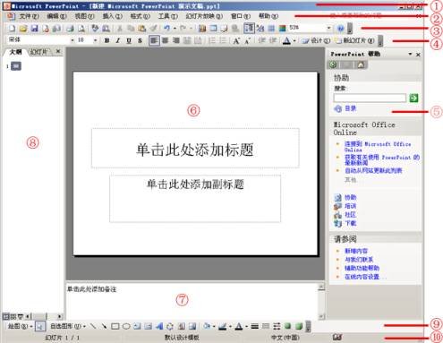
Task: Click in the Help search input field
Action: point(370,98)
